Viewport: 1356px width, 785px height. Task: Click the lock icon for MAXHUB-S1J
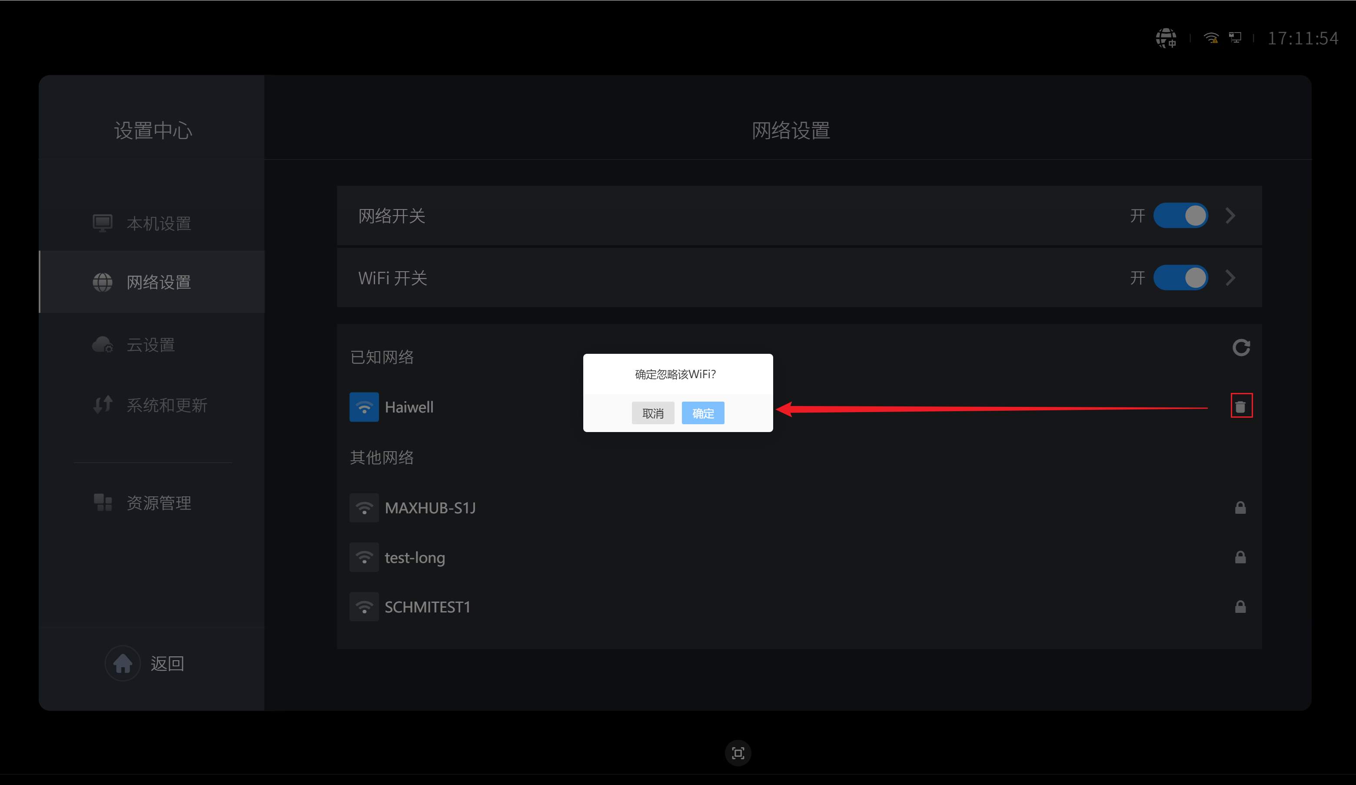[1240, 507]
